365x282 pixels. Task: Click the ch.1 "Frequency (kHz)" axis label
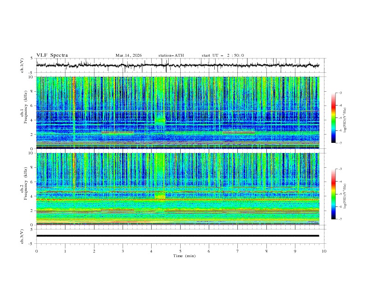25,107
